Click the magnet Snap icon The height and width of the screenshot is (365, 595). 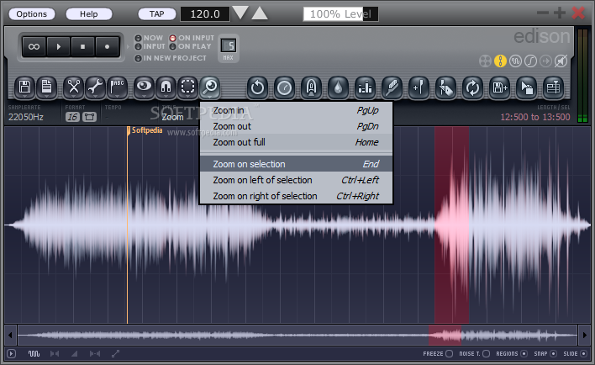[x=166, y=87]
